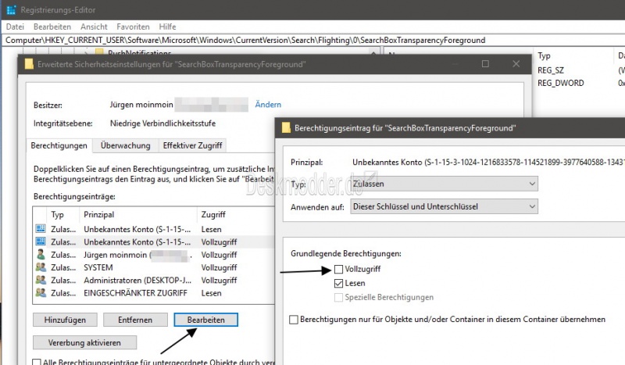This screenshot has height=365, width=625.
Task: Click user icon of Jürgen moinmoin entry
Action: [x=41, y=255]
